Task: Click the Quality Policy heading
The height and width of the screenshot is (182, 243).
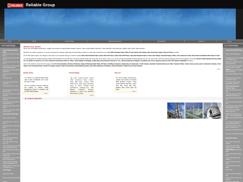Action: click(28, 73)
